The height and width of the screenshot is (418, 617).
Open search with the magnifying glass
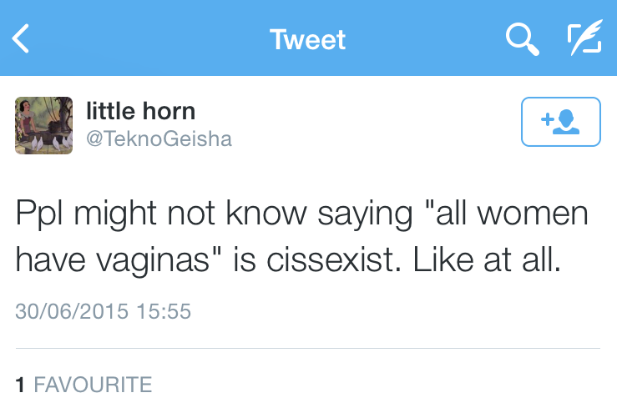pyautogui.click(x=522, y=38)
